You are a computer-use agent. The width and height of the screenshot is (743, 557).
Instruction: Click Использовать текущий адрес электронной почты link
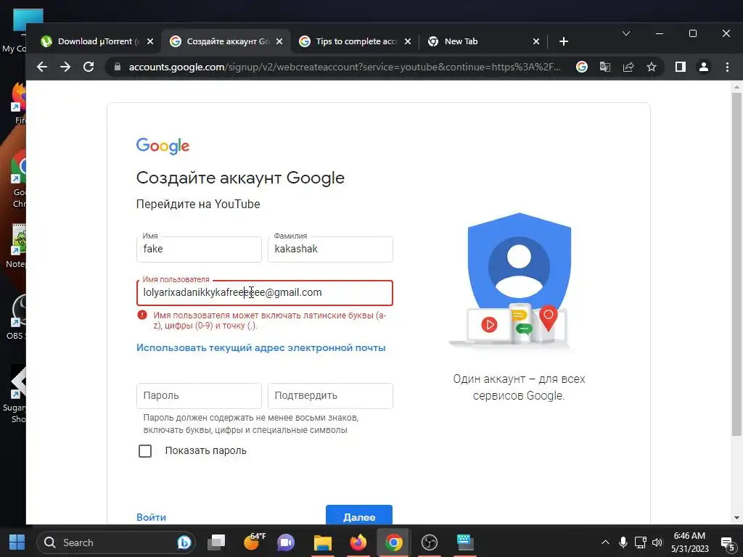coord(261,347)
